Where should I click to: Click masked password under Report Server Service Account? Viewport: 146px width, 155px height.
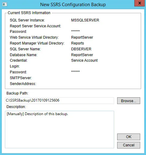tap(75, 31)
